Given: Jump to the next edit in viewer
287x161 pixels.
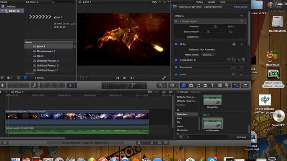Looking at the screenshot, I should [132, 78].
